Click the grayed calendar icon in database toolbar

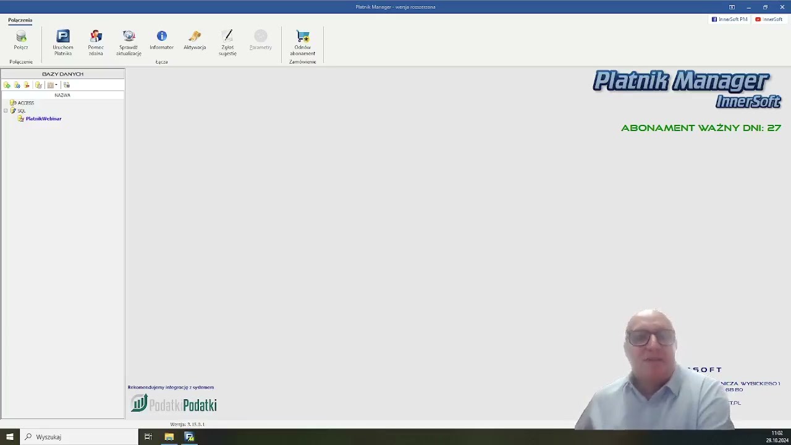tap(50, 85)
